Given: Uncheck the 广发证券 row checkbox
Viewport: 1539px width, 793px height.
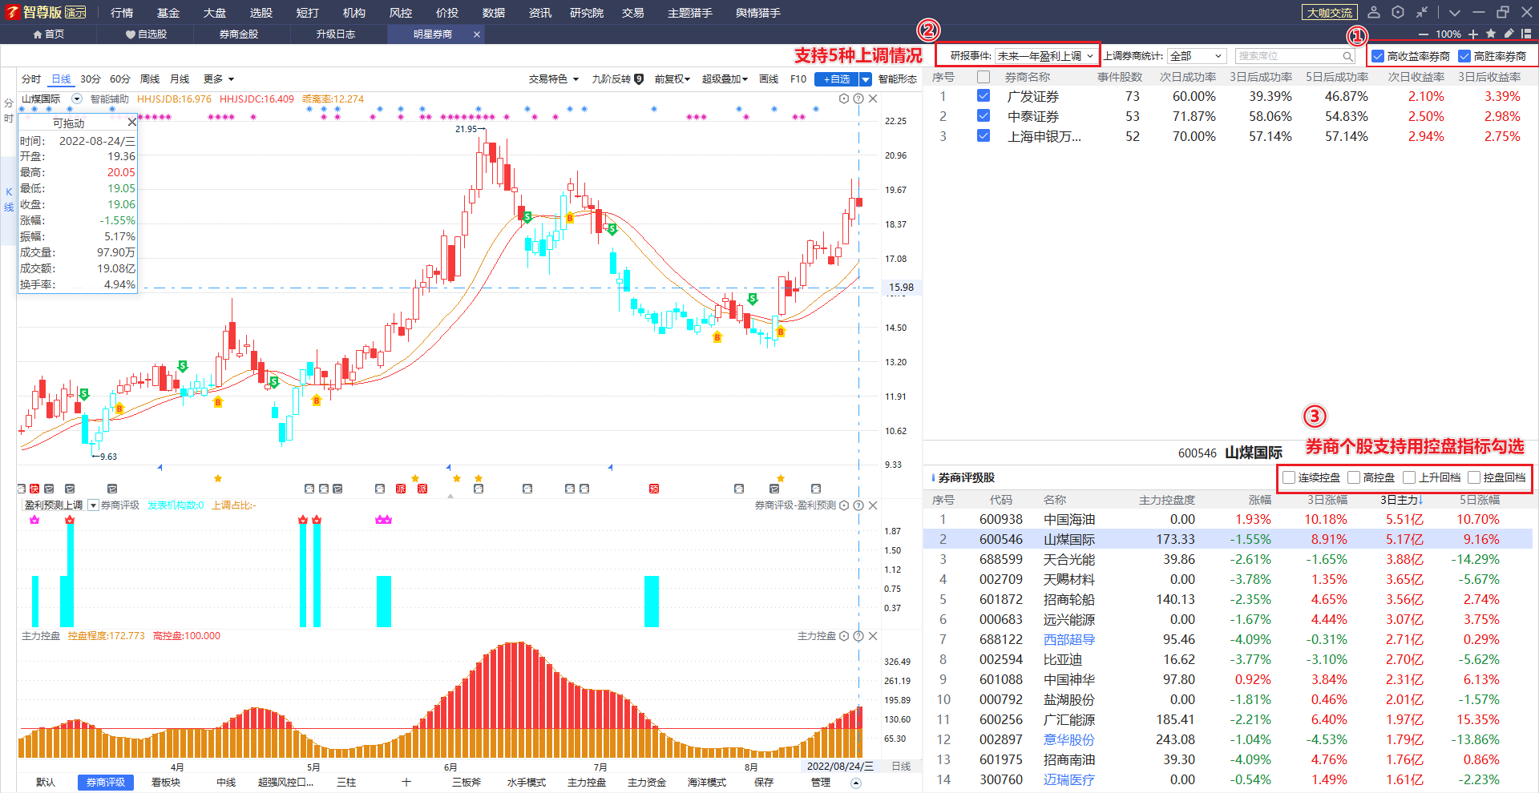Looking at the screenshot, I should (984, 96).
